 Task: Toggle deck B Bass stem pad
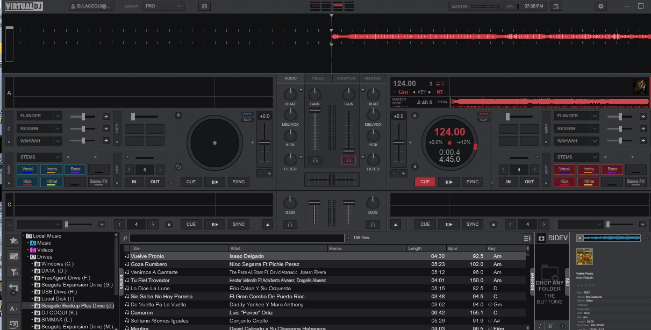(x=612, y=169)
